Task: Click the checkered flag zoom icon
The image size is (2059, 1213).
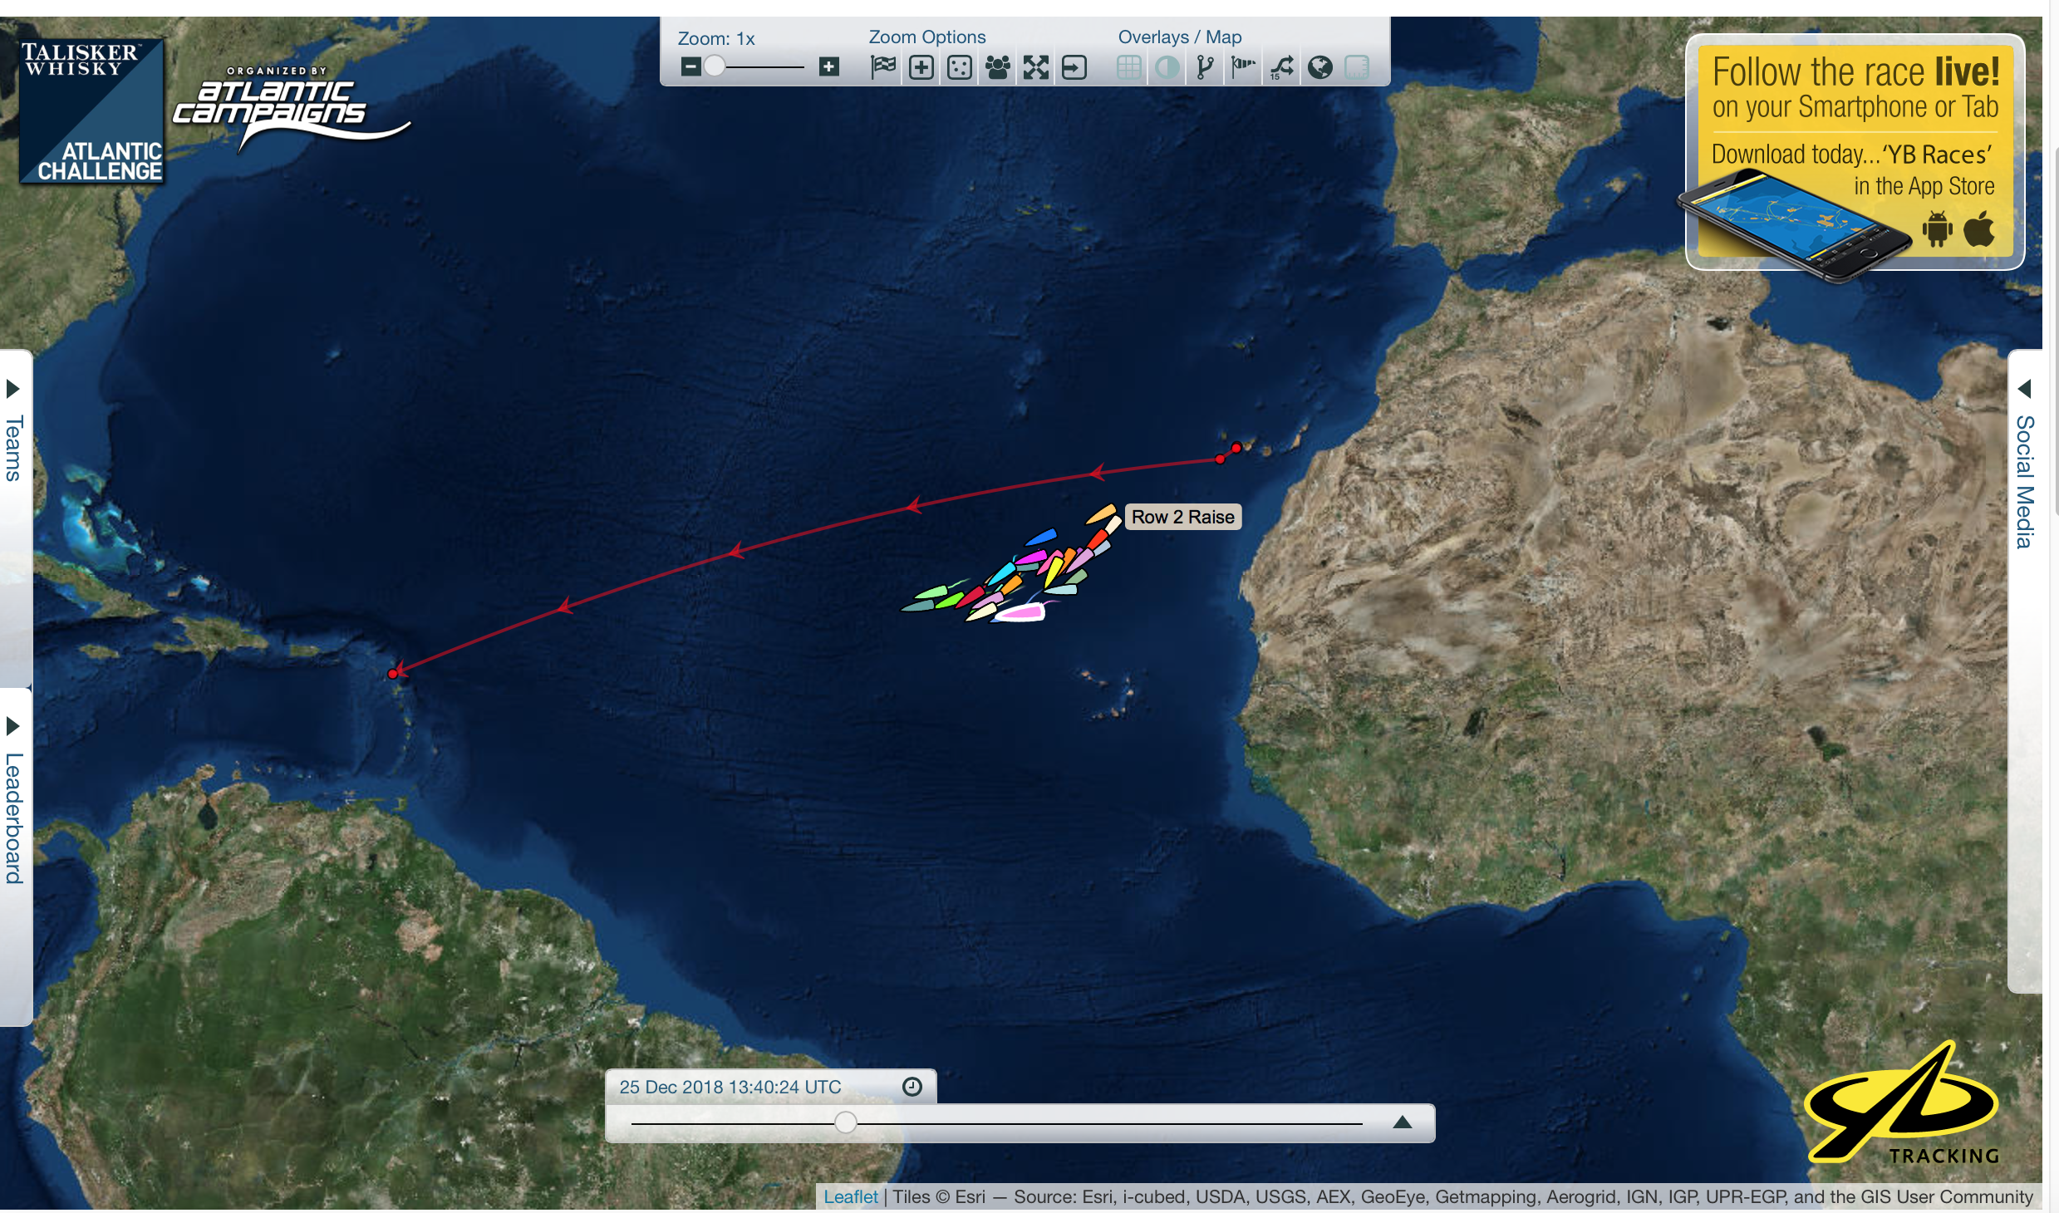Action: (x=883, y=66)
